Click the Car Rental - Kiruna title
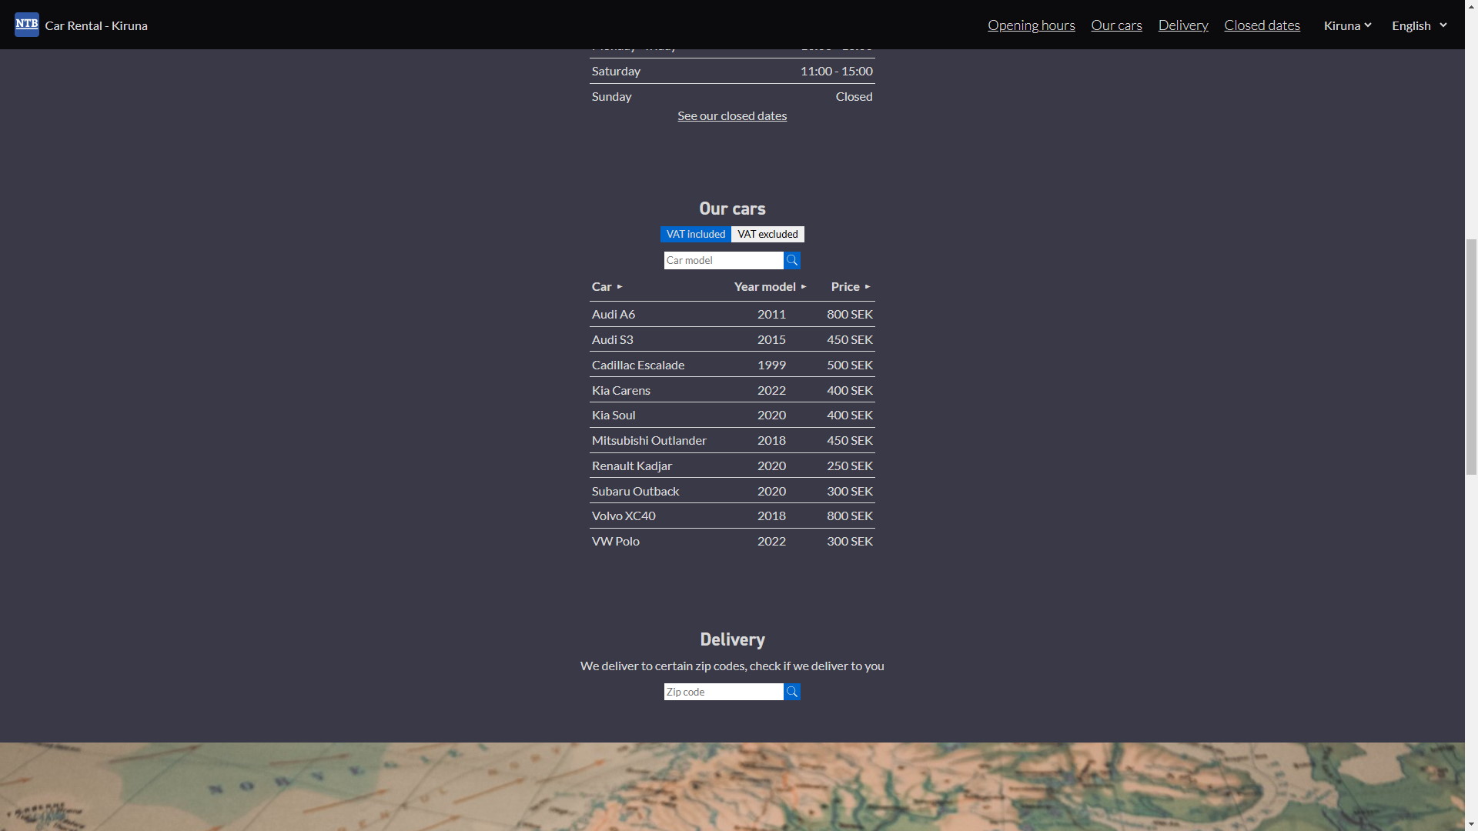The width and height of the screenshot is (1478, 831). 96,25
